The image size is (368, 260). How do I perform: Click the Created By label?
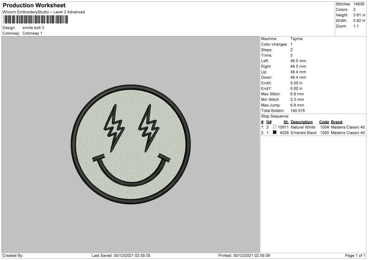tap(13, 256)
